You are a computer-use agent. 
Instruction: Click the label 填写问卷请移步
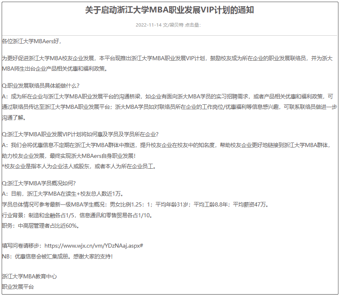pos(22,246)
